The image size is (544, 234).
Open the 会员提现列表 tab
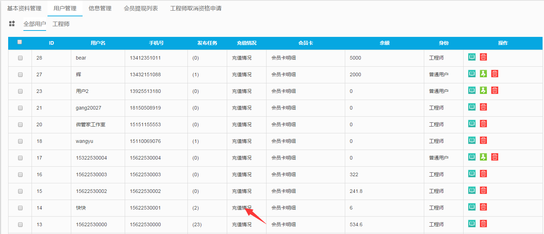pos(141,8)
